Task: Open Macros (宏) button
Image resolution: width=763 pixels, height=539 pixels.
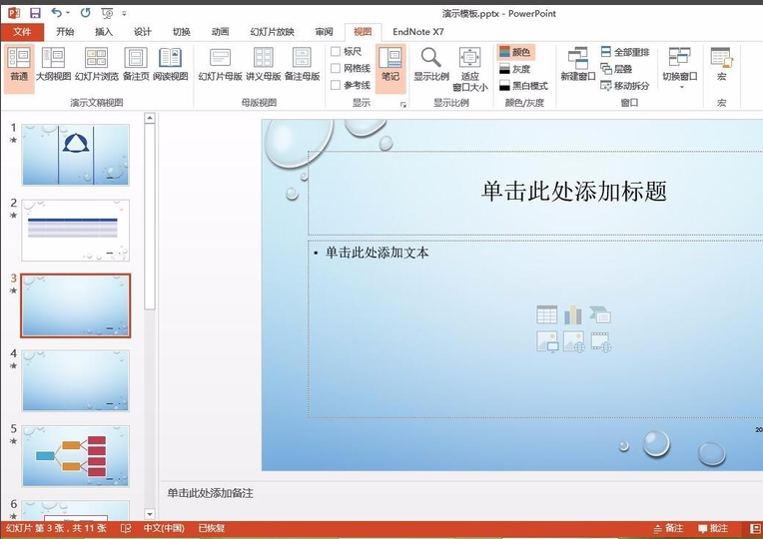Action: [x=722, y=65]
